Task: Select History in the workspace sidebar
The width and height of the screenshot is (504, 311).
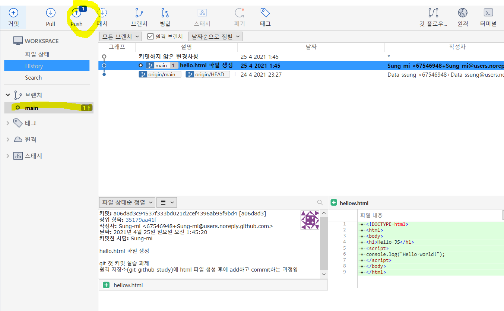Action: 47,66
